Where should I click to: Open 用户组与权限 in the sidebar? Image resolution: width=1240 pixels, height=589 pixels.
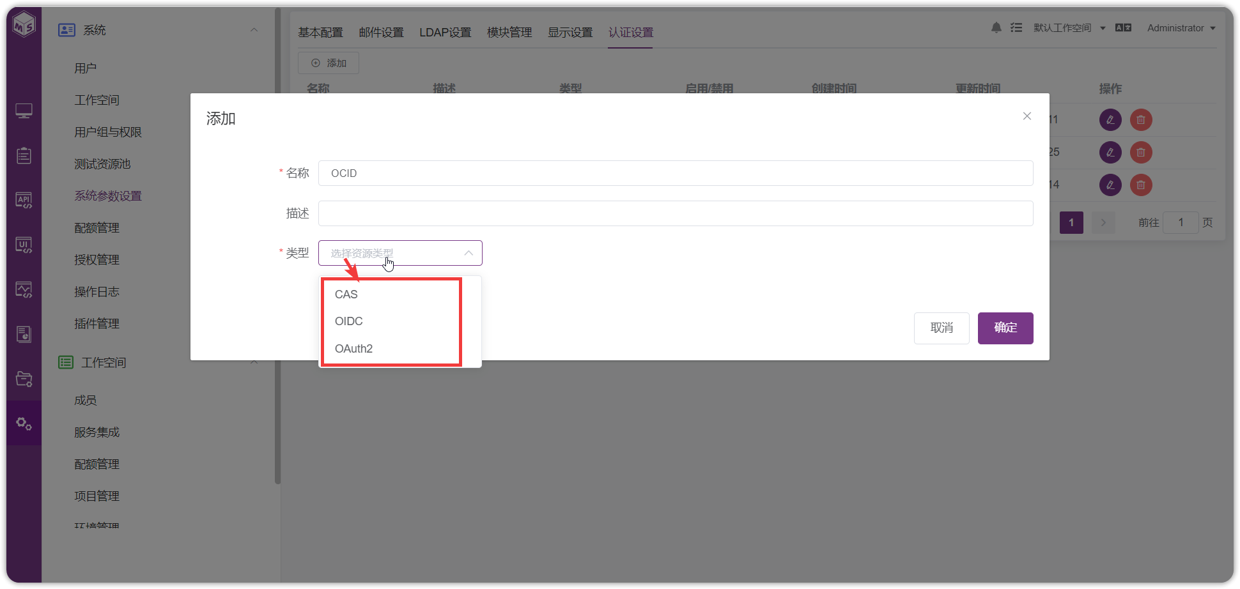[108, 132]
